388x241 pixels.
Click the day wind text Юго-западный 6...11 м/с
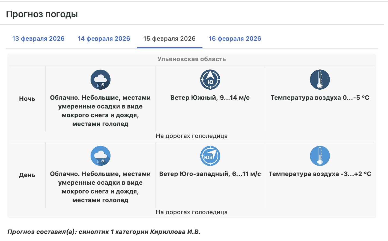coord(210,174)
